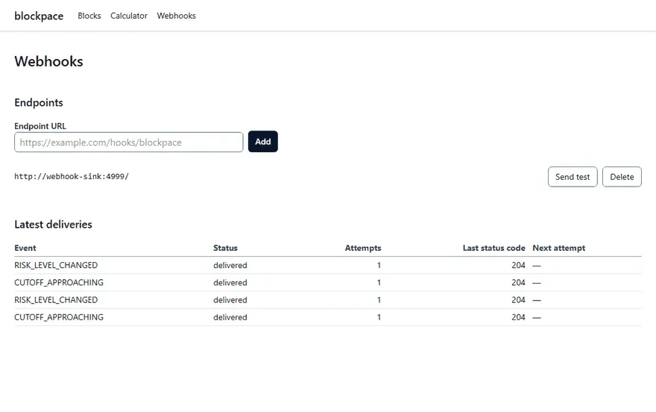Image resolution: width=656 pixels, height=412 pixels.
Task: Click the Endpoints section heading
Action: 39,102
